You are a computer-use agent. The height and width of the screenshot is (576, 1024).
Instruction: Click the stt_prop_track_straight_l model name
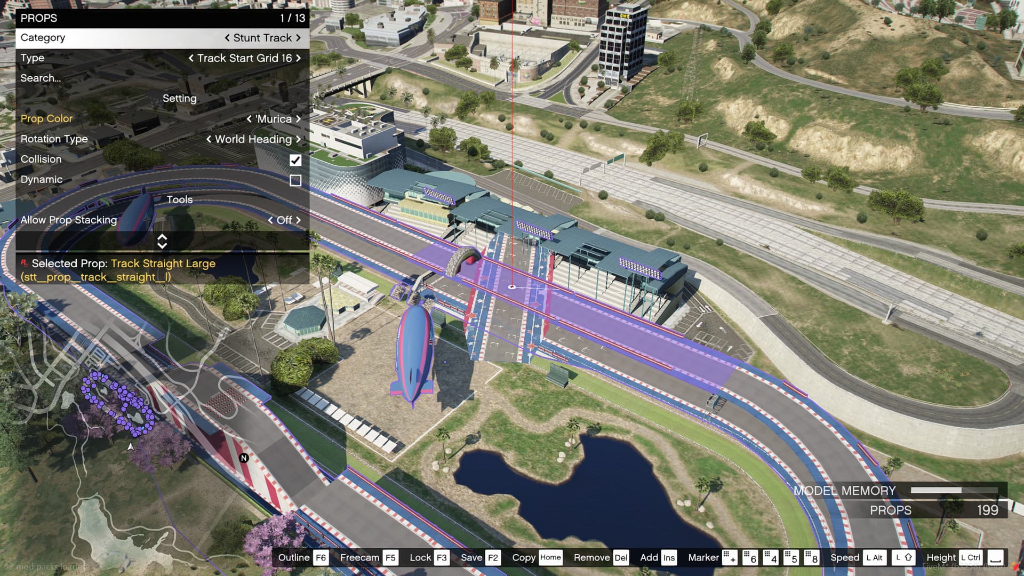pyautogui.click(x=96, y=277)
